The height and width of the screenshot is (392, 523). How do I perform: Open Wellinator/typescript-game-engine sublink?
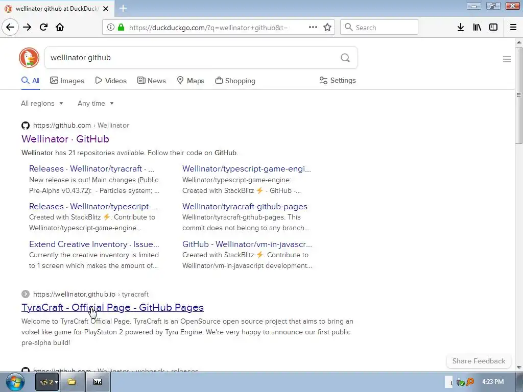(x=247, y=168)
